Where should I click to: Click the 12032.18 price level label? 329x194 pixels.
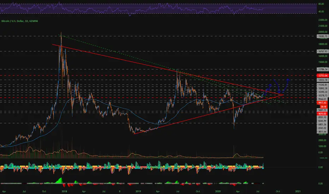coord(323,80)
